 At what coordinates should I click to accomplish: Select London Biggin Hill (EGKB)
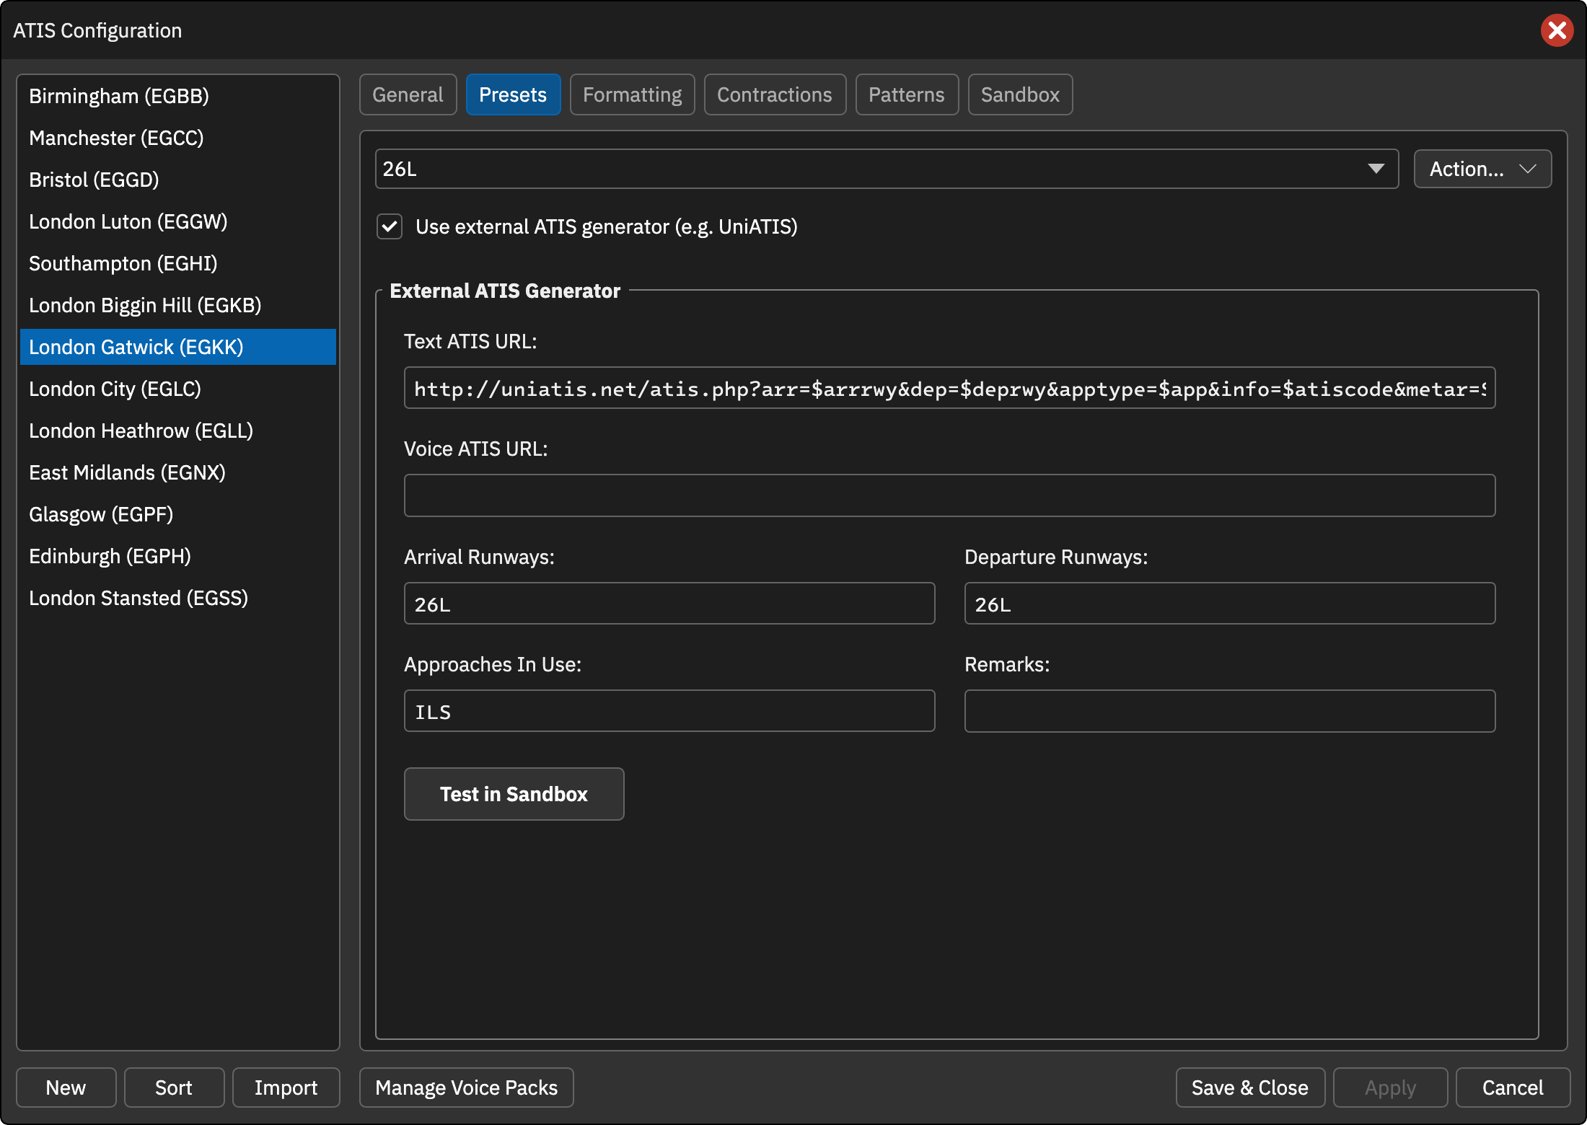(x=178, y=305)
